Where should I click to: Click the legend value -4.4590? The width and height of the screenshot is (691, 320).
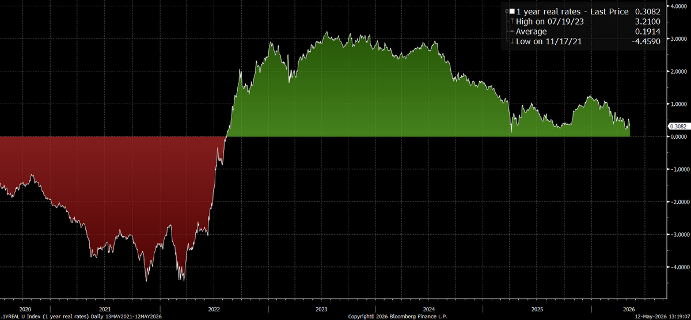(x=646, y=41)
